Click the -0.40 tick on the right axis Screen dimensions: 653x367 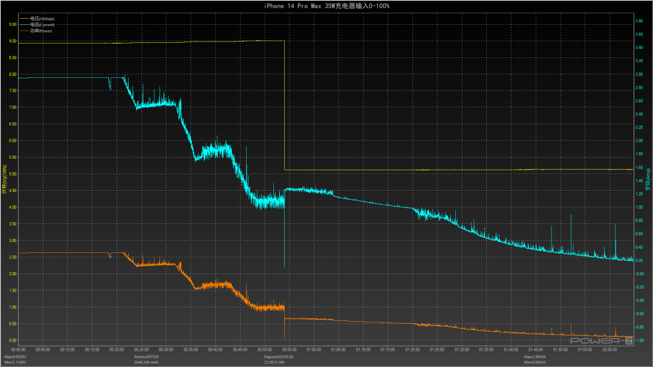click(x=639, y=301)
